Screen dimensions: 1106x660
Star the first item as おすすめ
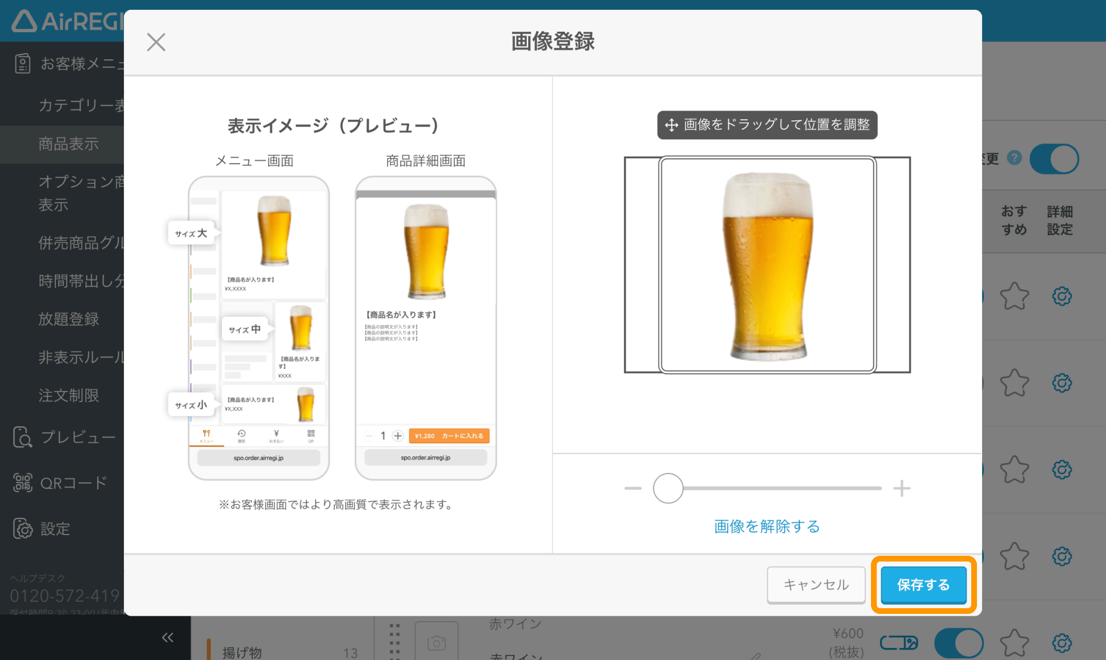point(1014,296)
